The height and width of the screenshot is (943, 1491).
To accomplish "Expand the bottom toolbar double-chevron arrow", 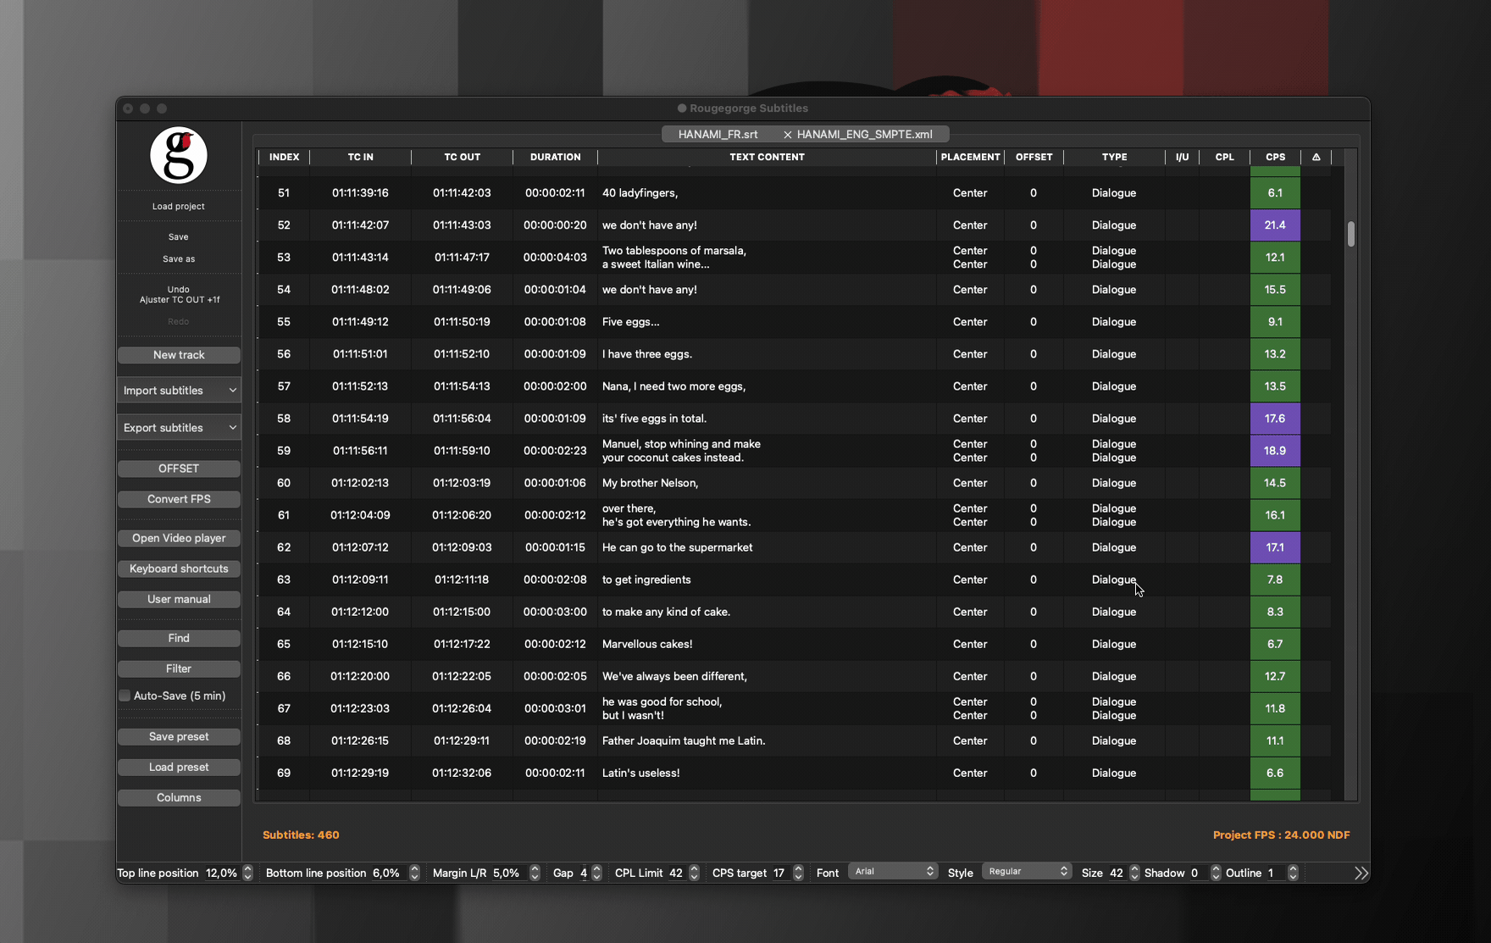I will click(1361, 874).
